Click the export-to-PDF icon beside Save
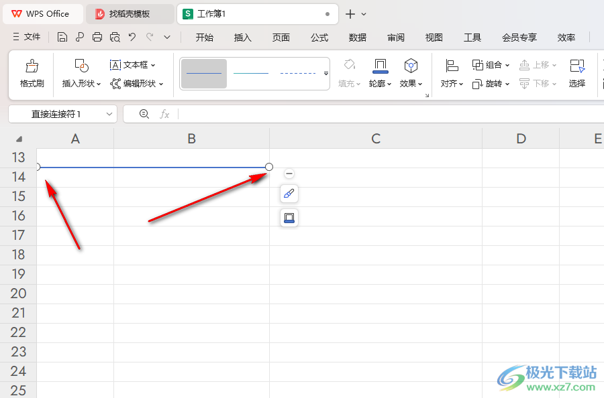 80,37
